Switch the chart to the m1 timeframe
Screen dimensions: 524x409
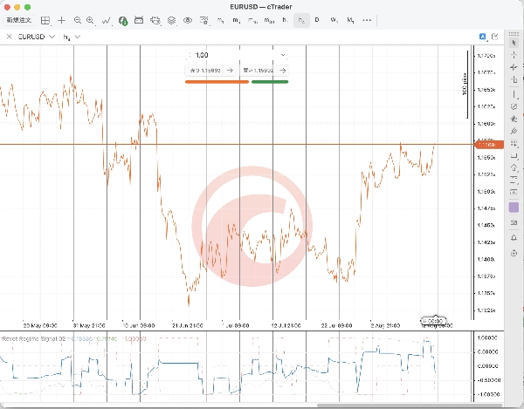(x=220, y=20)
